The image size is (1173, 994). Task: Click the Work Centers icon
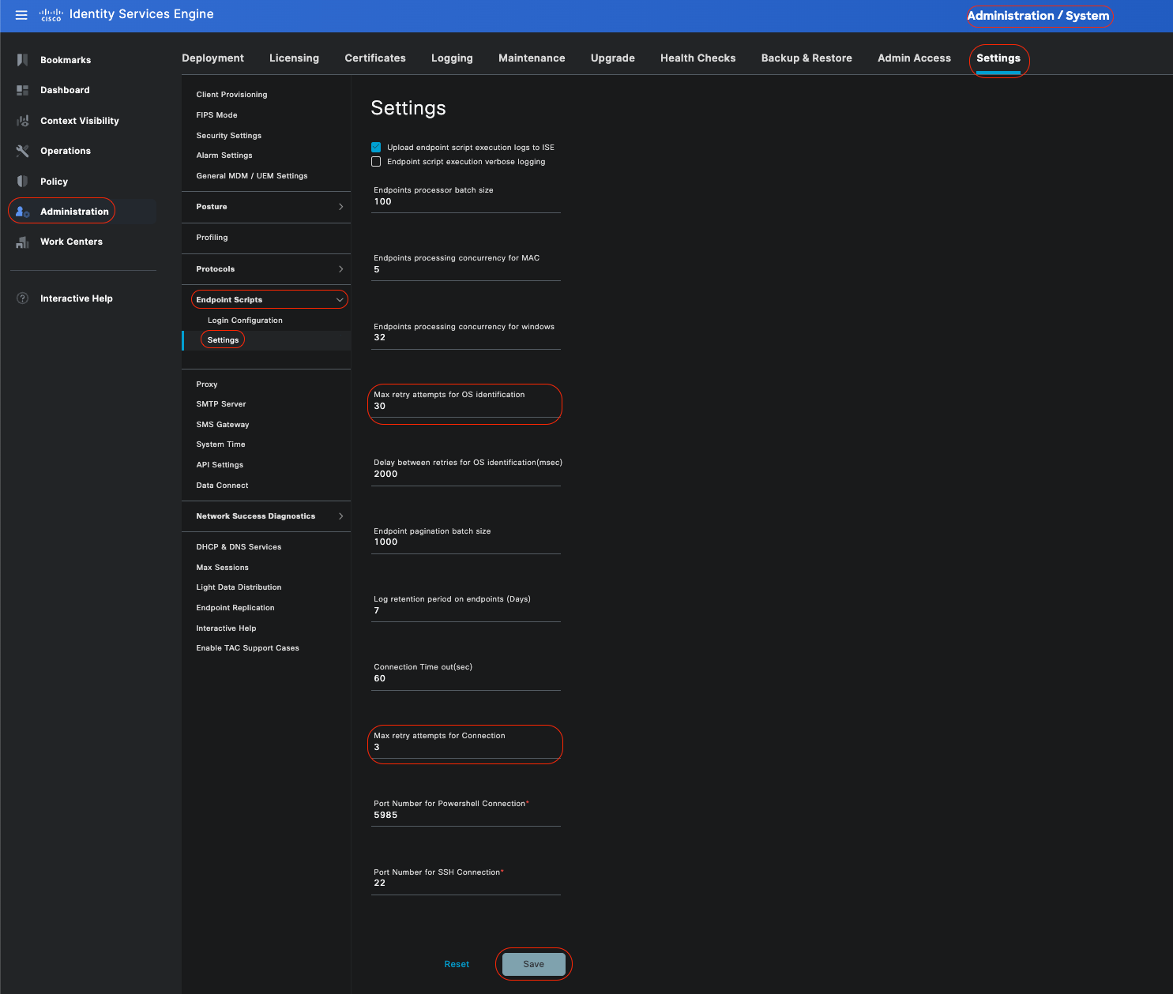point(22,242)
